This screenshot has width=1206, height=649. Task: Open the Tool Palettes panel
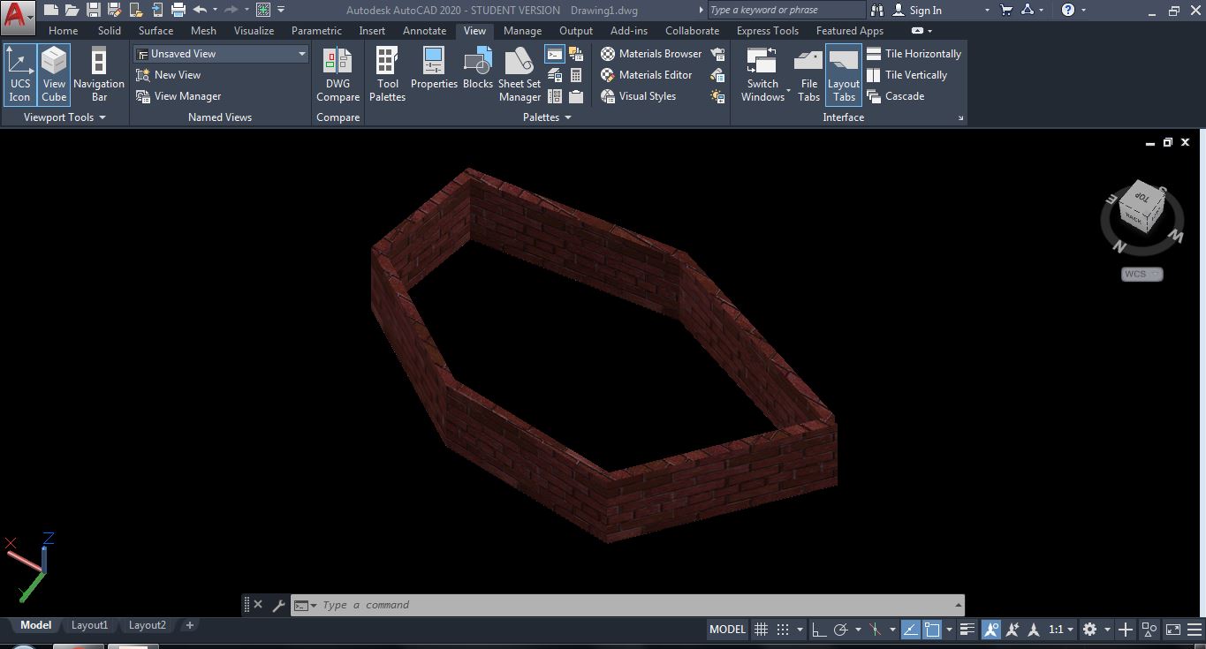pos(387,74)
